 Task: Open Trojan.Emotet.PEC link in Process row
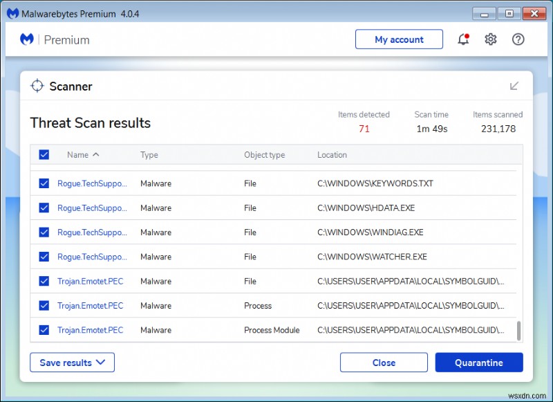click(x=91, y=306)
